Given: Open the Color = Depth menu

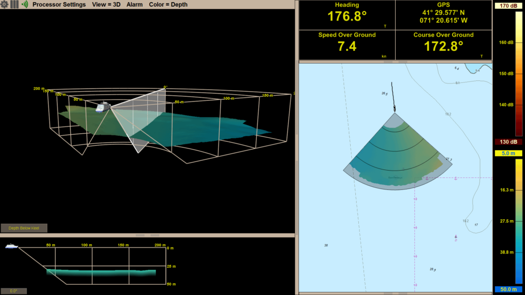Looking at the screenshot, I should (x=168, y=5).
